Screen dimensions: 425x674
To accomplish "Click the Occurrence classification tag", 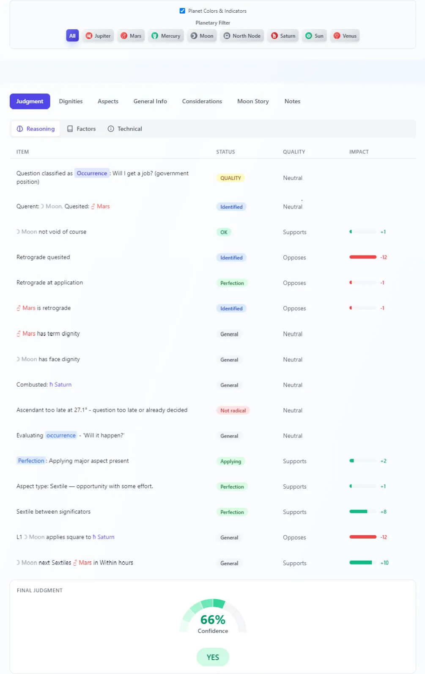I will tap(92, 173).
